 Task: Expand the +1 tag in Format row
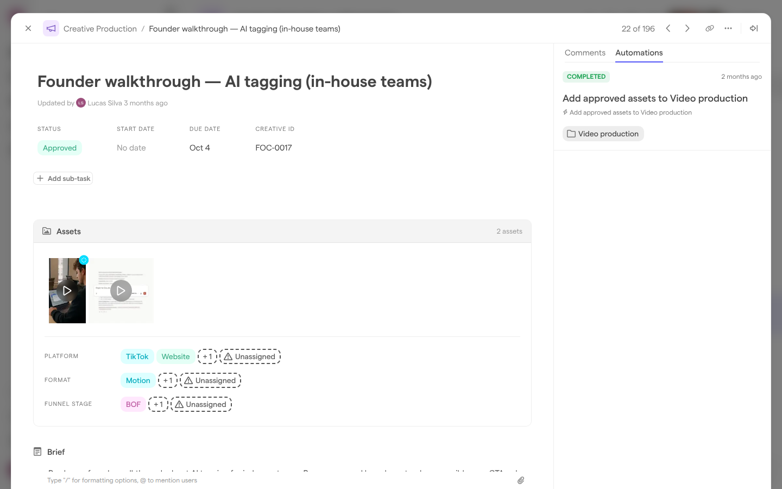(168, 380)
